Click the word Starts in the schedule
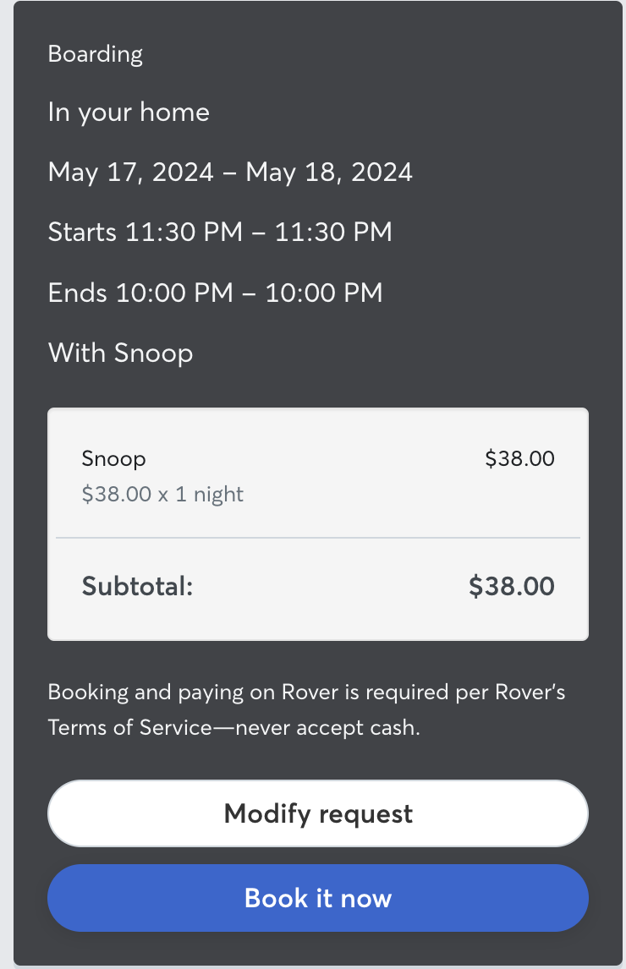 (x=83, y=232)
